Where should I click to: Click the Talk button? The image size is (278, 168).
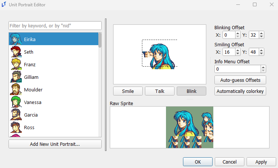pyautogui.click(x=160, y=91)
